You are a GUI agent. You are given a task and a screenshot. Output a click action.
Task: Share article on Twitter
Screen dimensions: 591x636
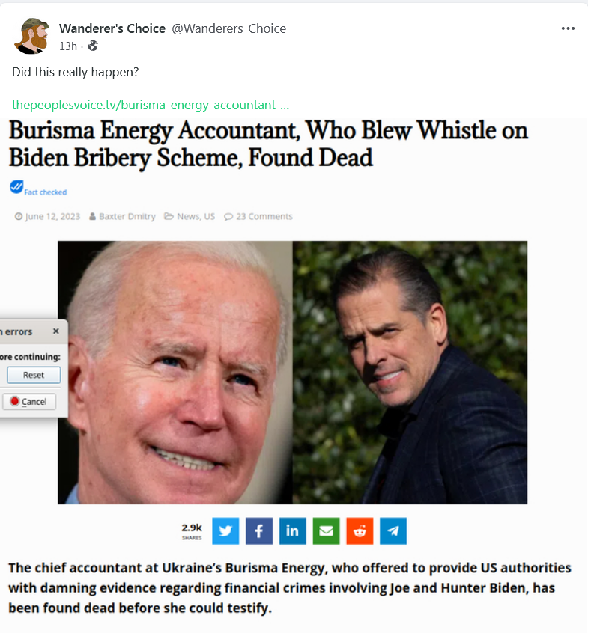pyautogui.click(x=227, y=533)
